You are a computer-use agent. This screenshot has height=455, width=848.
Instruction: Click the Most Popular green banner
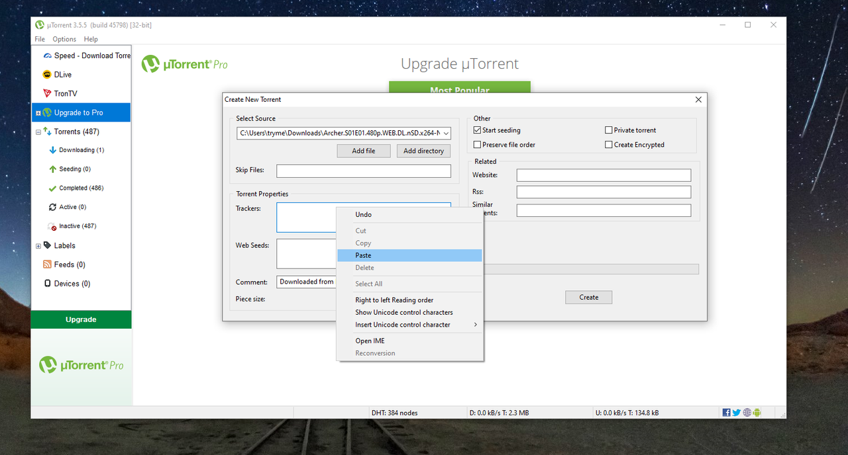[x=460, y=88]
